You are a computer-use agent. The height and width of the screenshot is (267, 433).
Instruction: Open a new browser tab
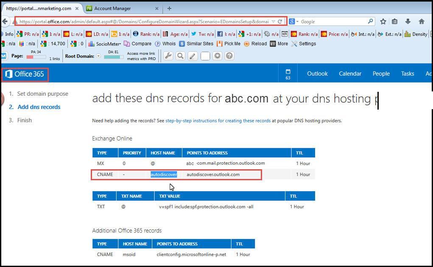[x=169, y=8]
